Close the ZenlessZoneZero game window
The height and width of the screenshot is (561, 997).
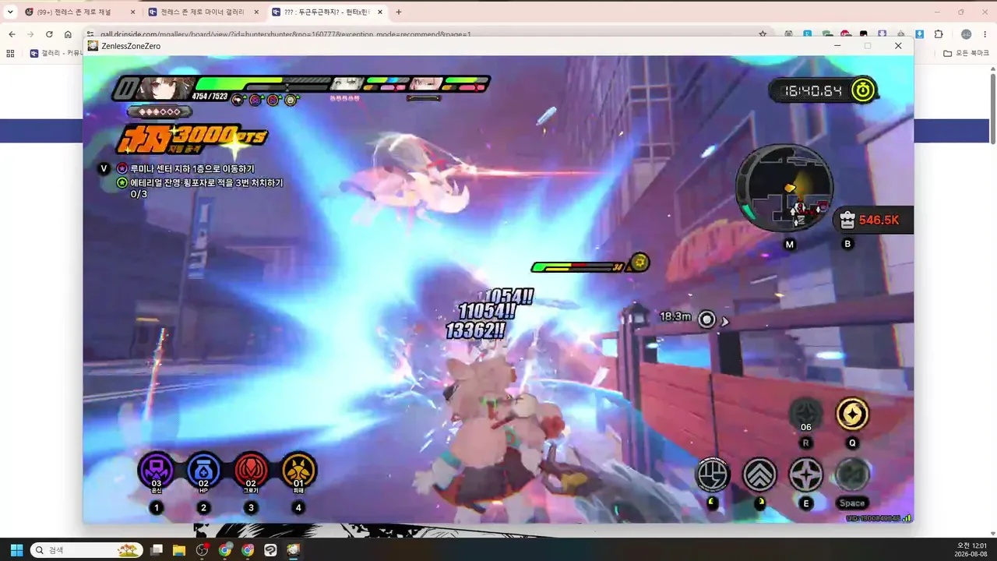898,46
